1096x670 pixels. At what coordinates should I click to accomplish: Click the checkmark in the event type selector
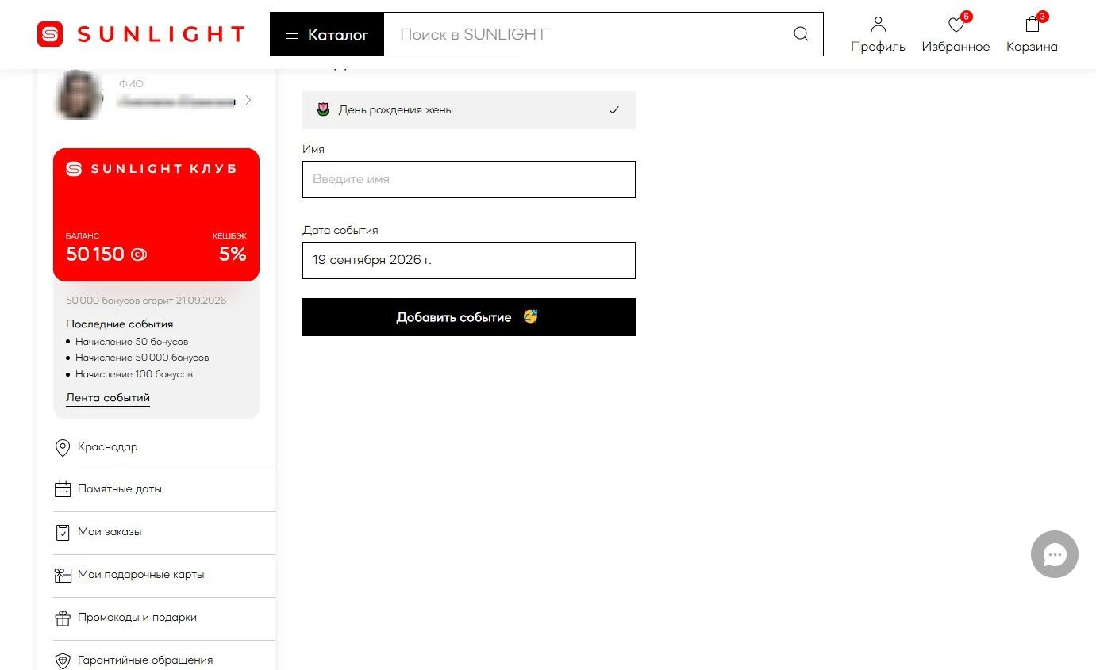(x=613, y=110)
